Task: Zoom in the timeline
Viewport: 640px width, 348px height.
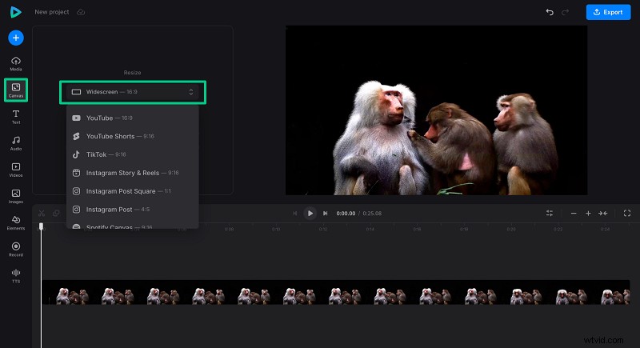Action: [x=588, y=214]
